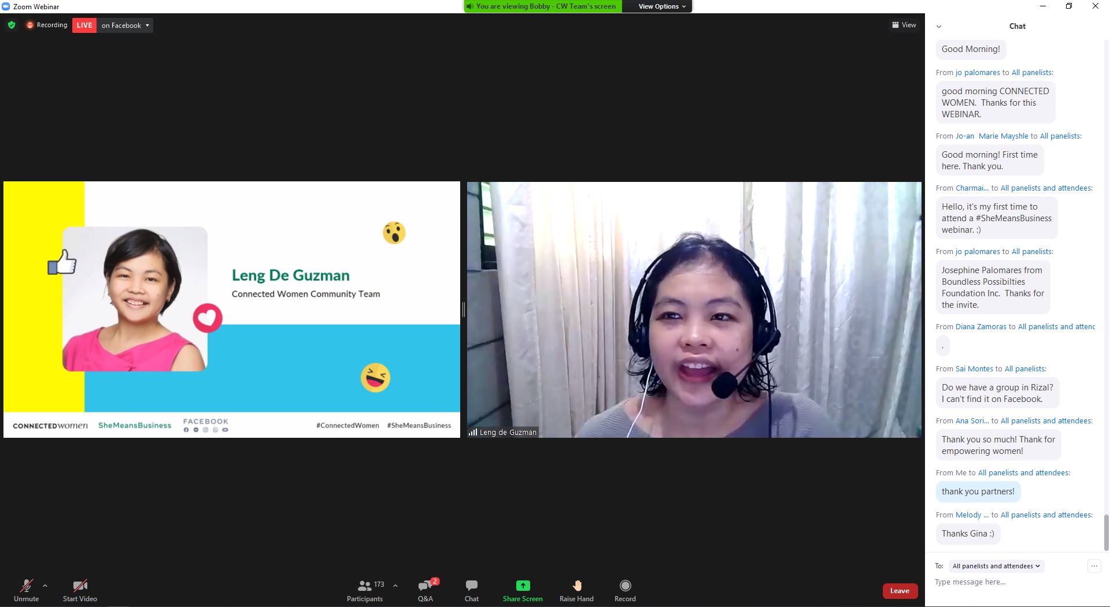Click sender name Sai Montes

pos(974,369)
